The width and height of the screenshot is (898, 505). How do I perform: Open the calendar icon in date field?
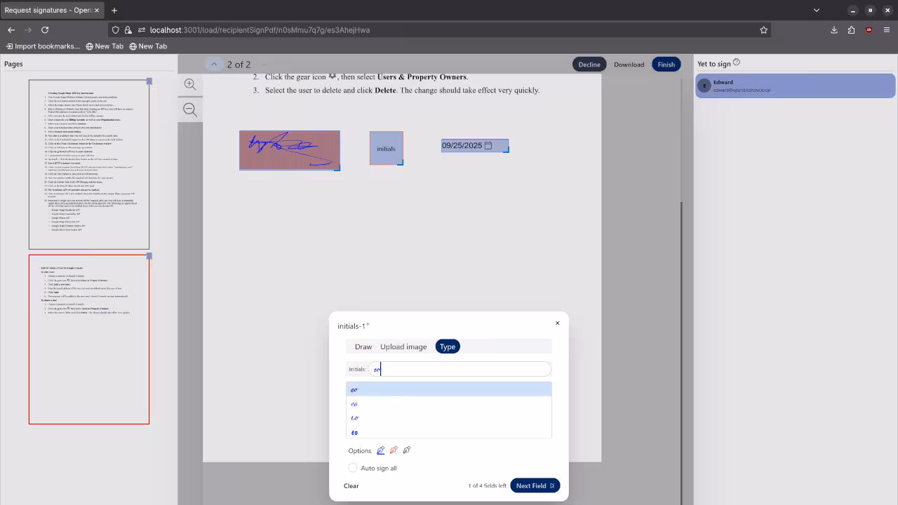488,145
